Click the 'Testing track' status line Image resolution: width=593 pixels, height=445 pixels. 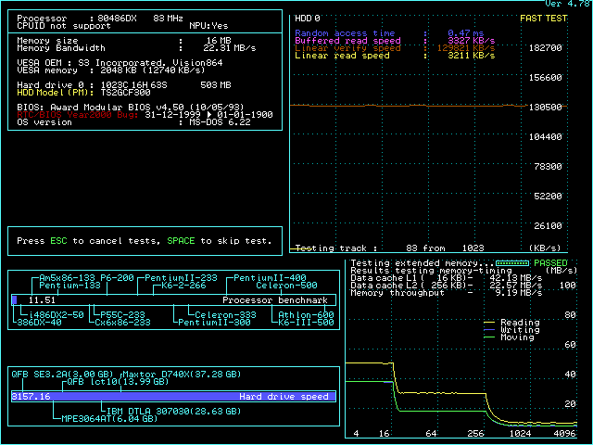389,248
